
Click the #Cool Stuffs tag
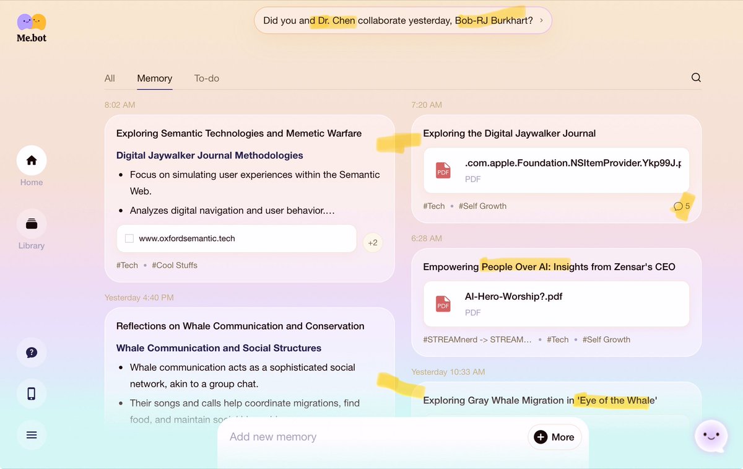coord(175,265)
